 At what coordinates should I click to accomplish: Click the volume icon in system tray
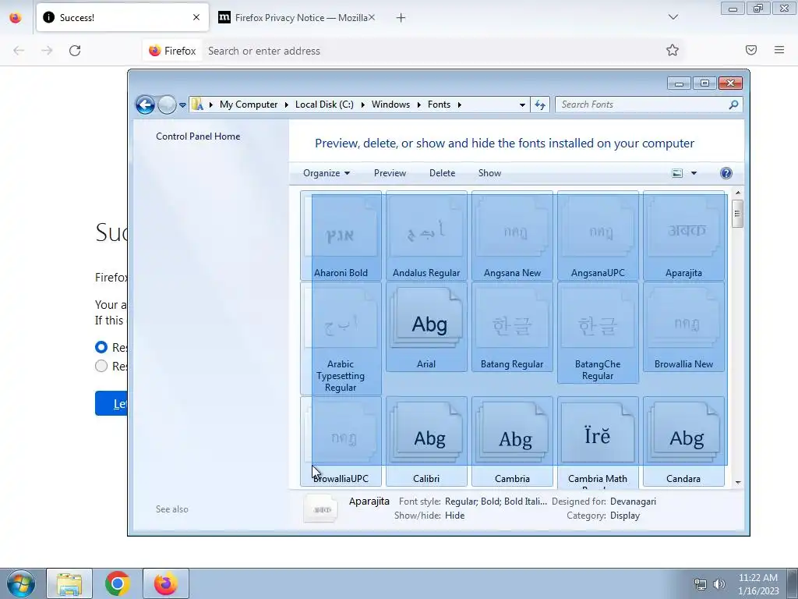tap(719, 584)
